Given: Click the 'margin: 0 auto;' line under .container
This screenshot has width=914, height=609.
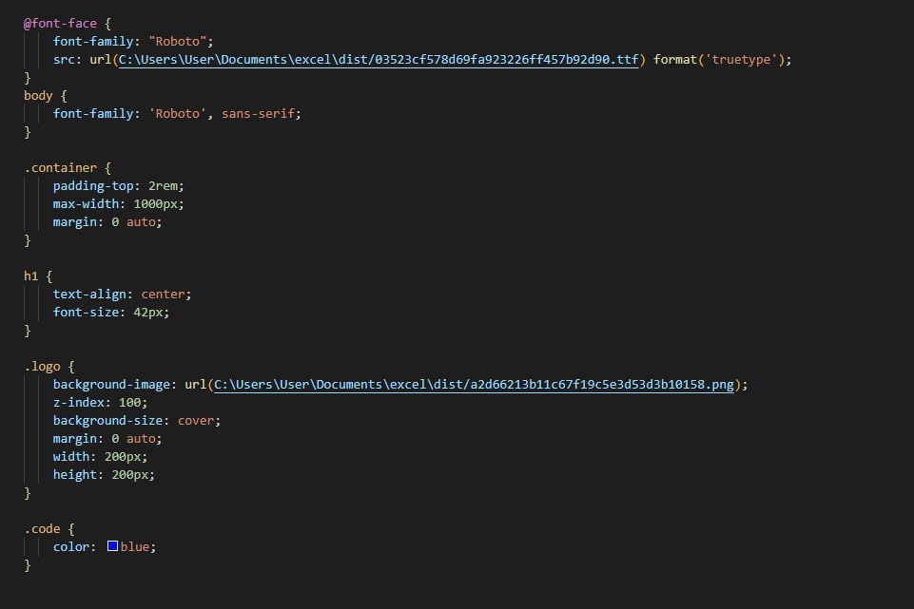Looking at the screenshot, I should pyautogui.click(x=107, y=221).
